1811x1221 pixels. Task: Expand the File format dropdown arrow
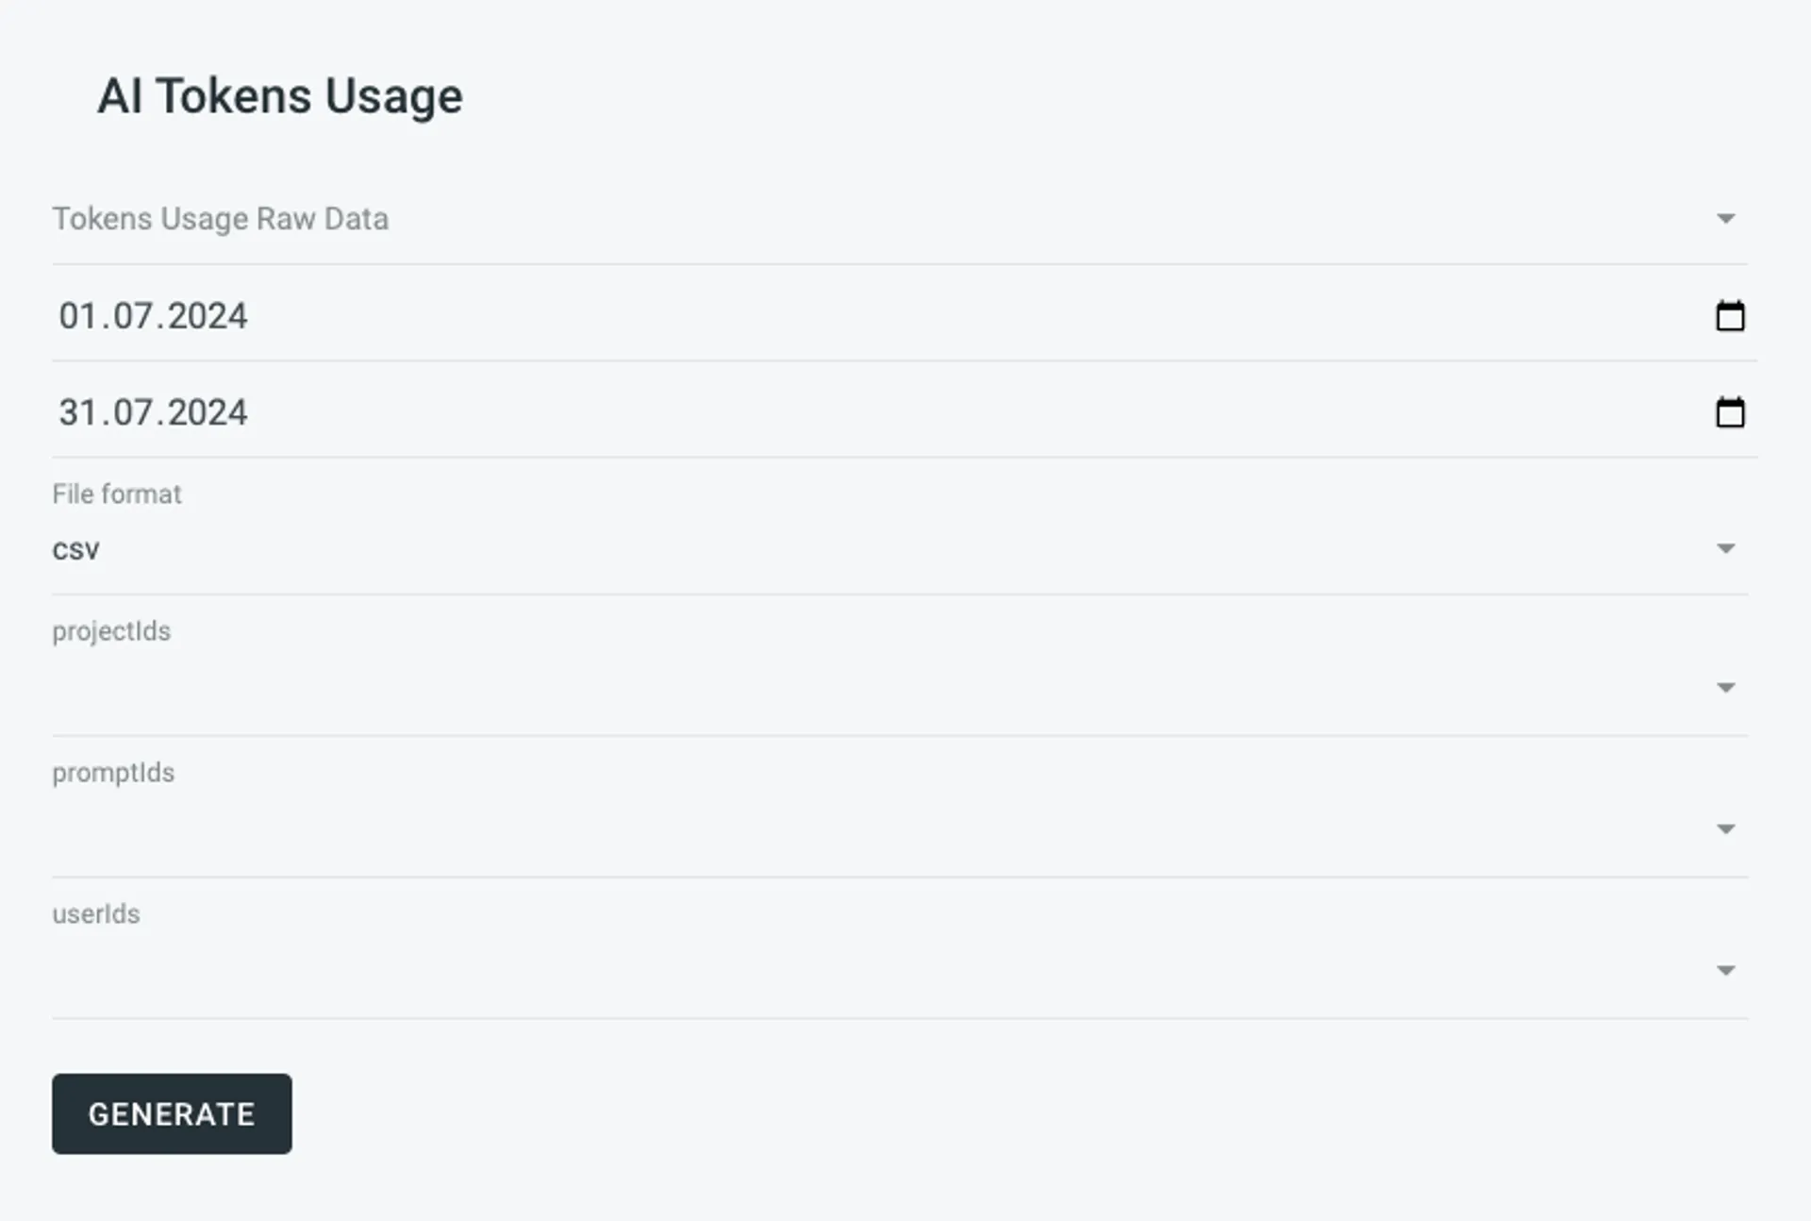(x=1725, y=548)
